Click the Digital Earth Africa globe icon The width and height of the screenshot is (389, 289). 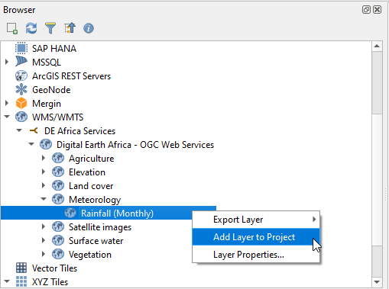coord(46,144)
